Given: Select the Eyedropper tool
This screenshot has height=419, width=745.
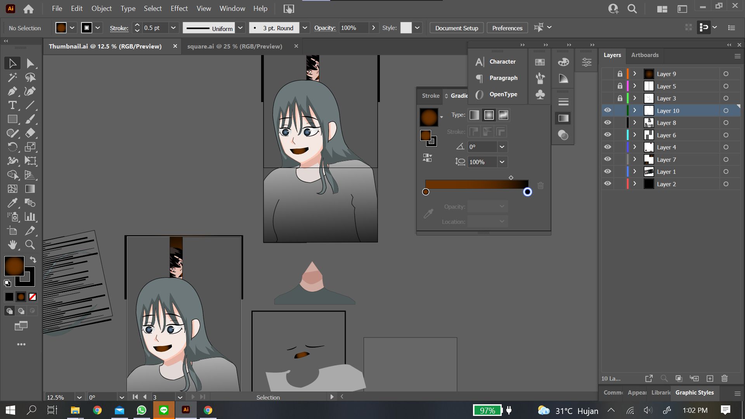Looking at the screenshot, I should pos(12,203).
